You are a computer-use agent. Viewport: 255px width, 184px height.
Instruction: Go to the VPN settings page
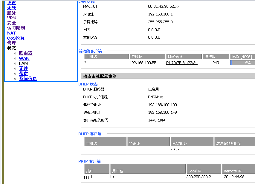click(11, 18)
